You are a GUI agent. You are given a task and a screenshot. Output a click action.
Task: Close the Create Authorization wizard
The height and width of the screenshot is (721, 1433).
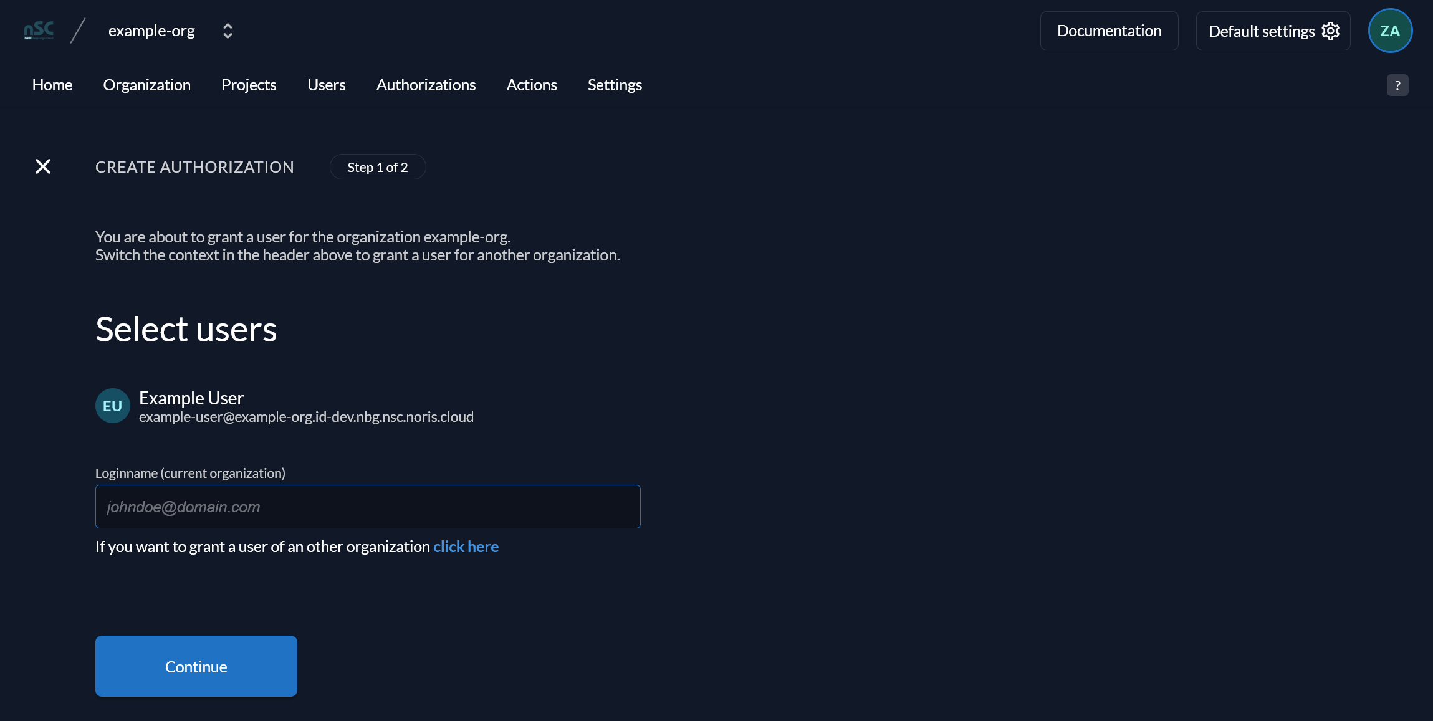pyautogui.click(x=43, y=166)
